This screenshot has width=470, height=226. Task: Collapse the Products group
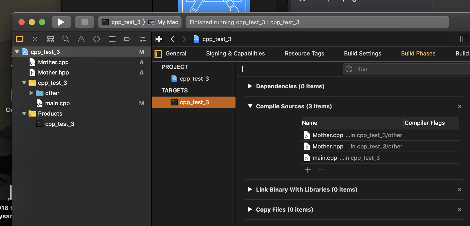tap(24, 114)
